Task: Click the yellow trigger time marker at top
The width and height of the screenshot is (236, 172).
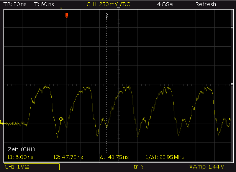Action: [x=61, y=8]
